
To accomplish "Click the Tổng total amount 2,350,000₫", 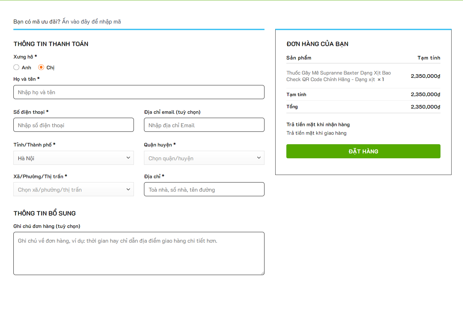I will pos(425,107).
